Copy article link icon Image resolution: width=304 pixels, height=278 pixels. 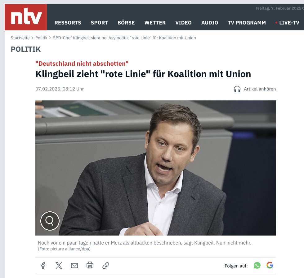click(x=106, y=266)
